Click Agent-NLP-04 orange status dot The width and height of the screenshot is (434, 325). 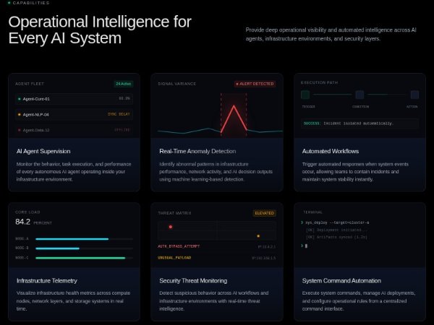click(x=20, y=114)
